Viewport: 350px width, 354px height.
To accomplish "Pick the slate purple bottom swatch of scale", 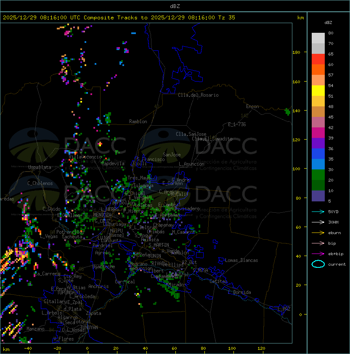I will [318, 196].
